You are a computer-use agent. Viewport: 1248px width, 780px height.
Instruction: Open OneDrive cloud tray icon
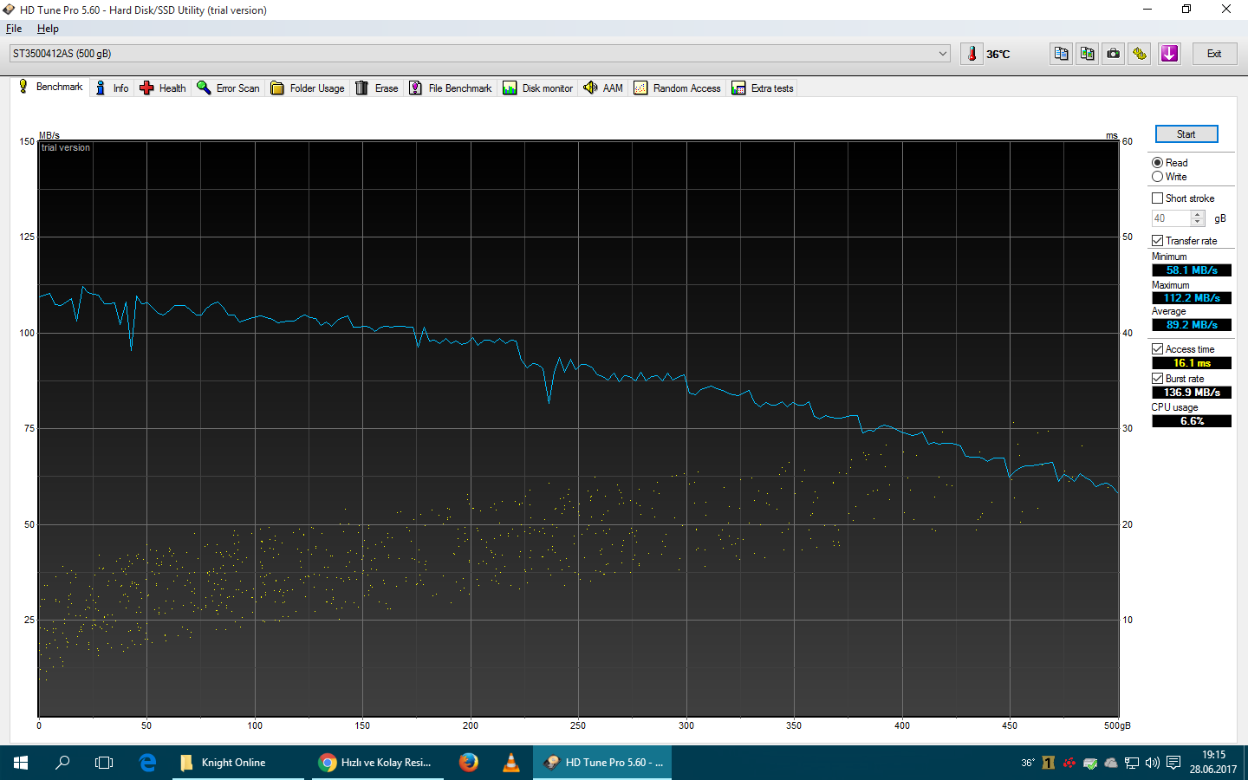pos(1111,763)
